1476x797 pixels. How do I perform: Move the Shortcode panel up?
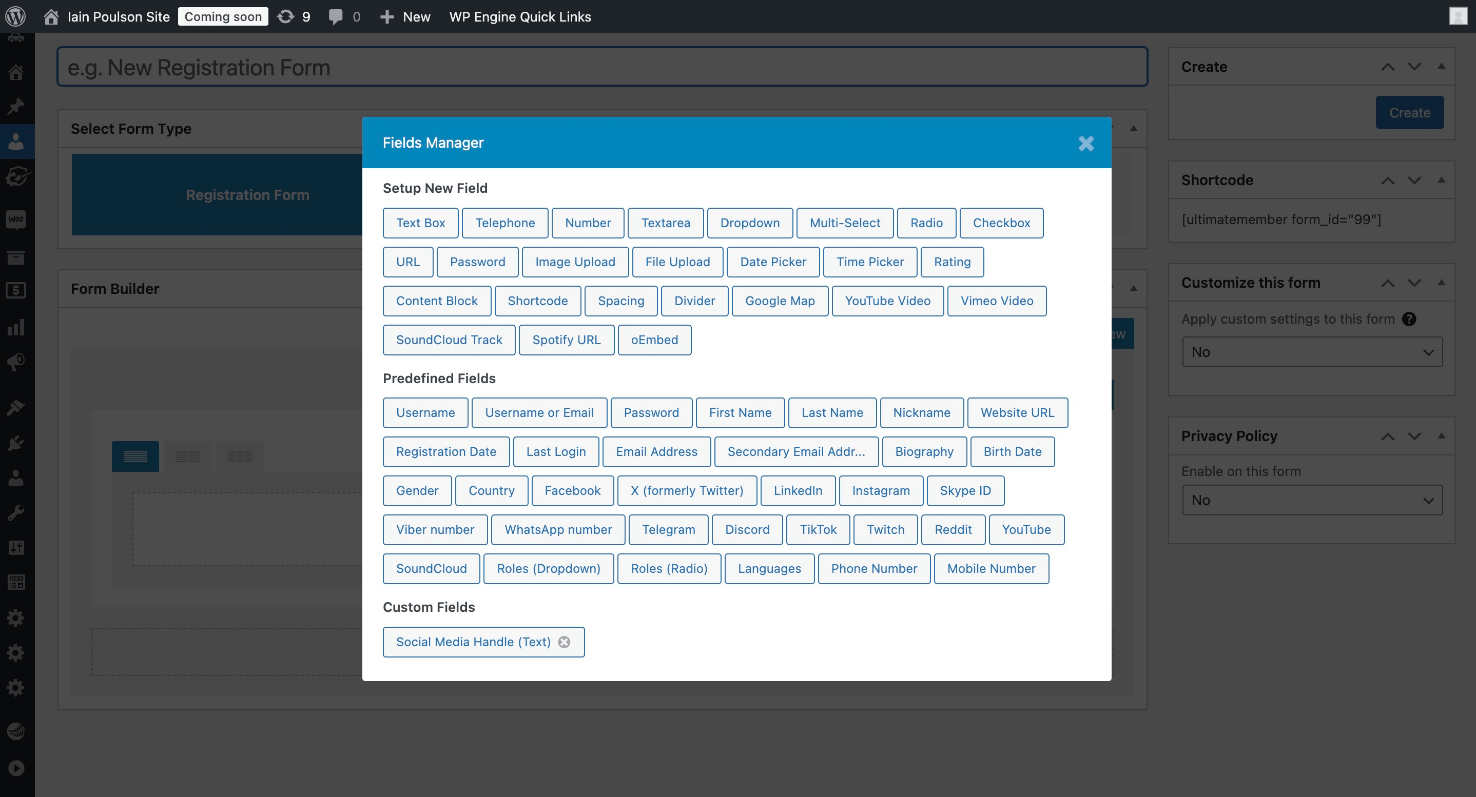(1387, 181)
